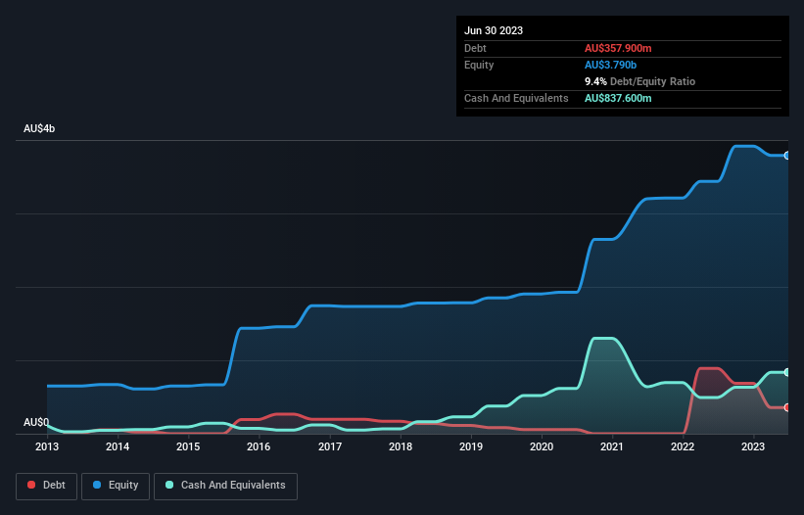The width and height of the screenshot is (804, 515).
Task: Click the 2016 x-axis label
Action: pyautogui.click(x=259, y=446)
